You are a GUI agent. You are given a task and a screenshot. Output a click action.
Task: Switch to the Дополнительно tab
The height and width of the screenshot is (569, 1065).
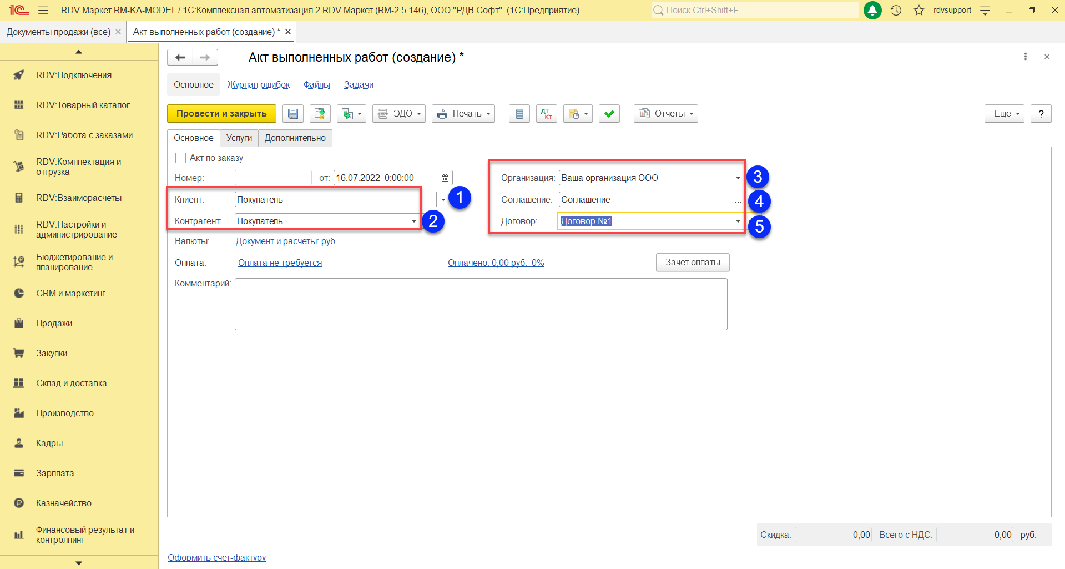(295, 138)
